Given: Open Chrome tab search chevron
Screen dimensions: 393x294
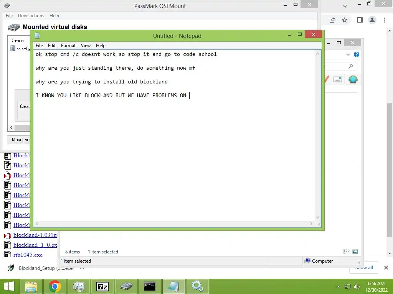Looking at the screenshot, I should click(x=345, y=6).
